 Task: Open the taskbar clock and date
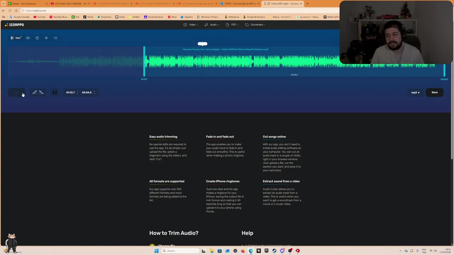pyautogui.click(x=445, y=251)
